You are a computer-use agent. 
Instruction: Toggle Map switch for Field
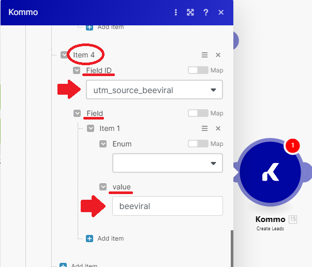coord(198,113)
